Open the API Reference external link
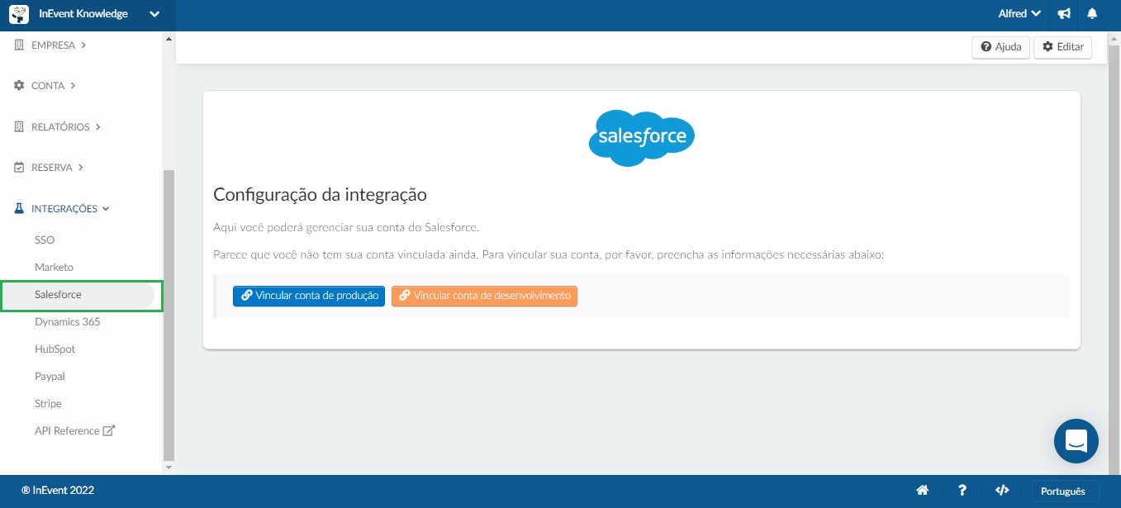 (74, 431)
